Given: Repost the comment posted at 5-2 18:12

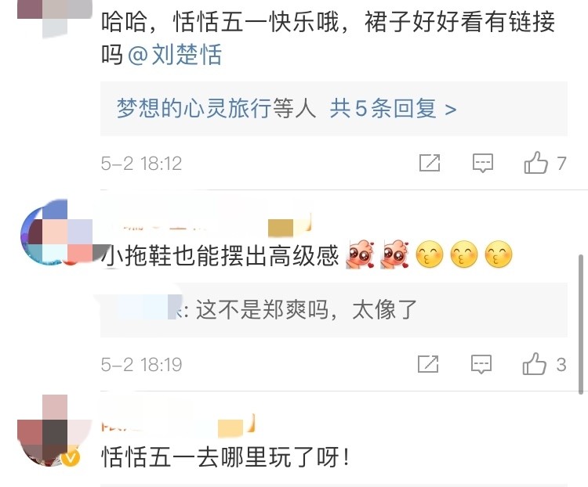Looking at the screenshot, I should 430,163.
